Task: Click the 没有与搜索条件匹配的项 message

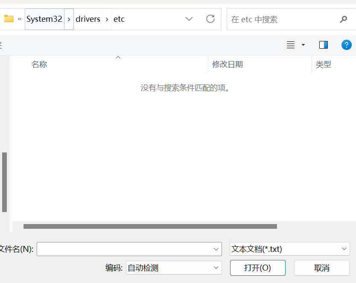Action: click(185, 88)
